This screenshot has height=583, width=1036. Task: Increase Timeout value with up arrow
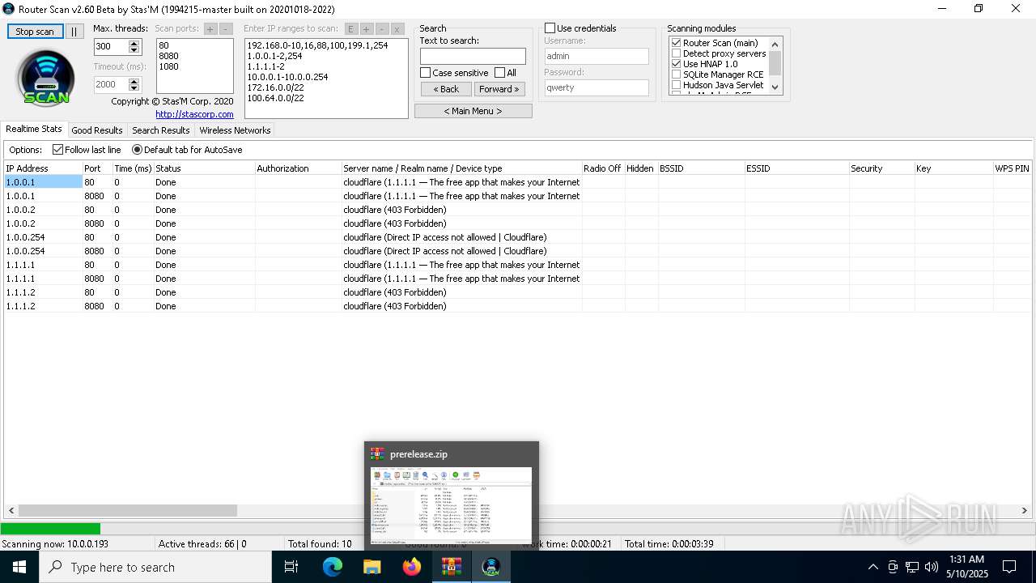[x=134, y=80]
